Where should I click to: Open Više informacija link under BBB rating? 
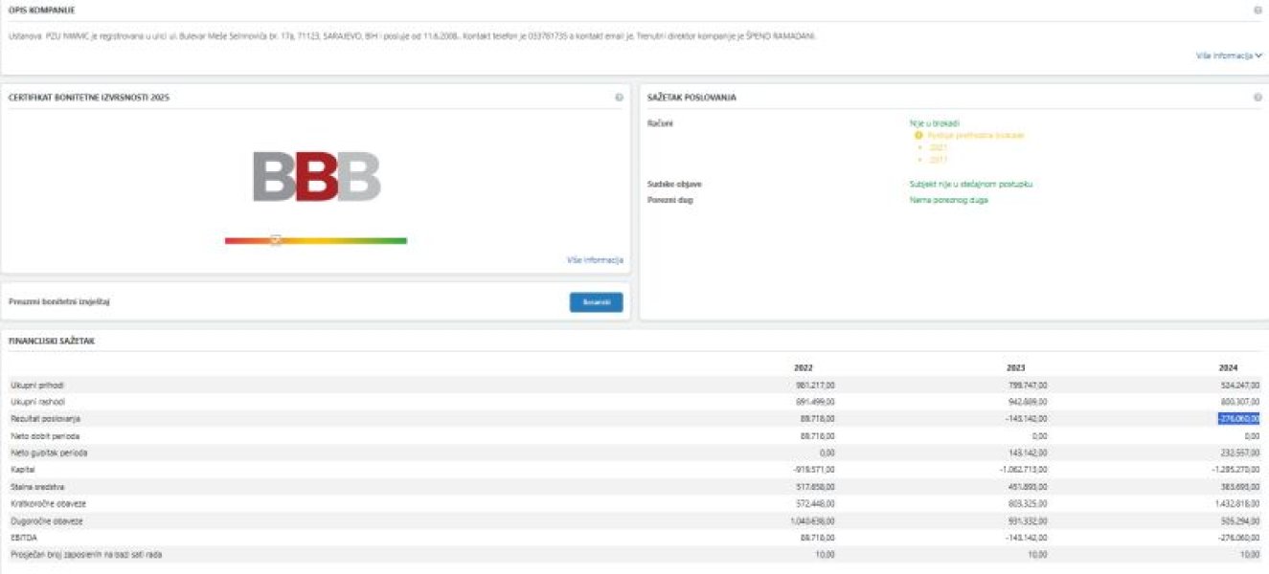coord(595,260)
